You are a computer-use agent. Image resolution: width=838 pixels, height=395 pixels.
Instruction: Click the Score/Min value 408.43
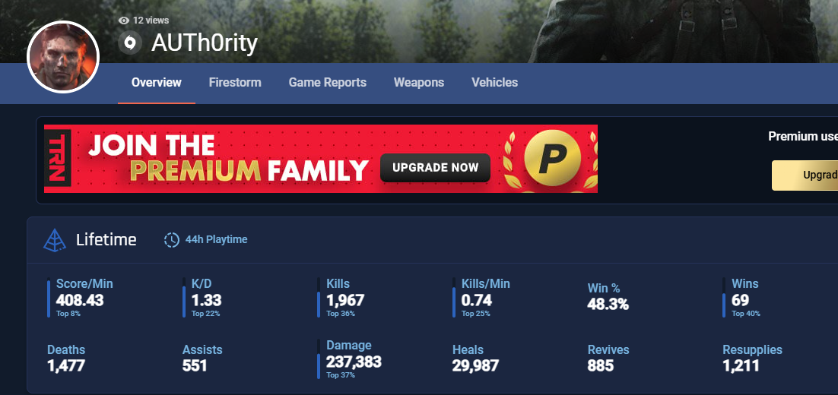pyautogui.click(x=80, y=300)
